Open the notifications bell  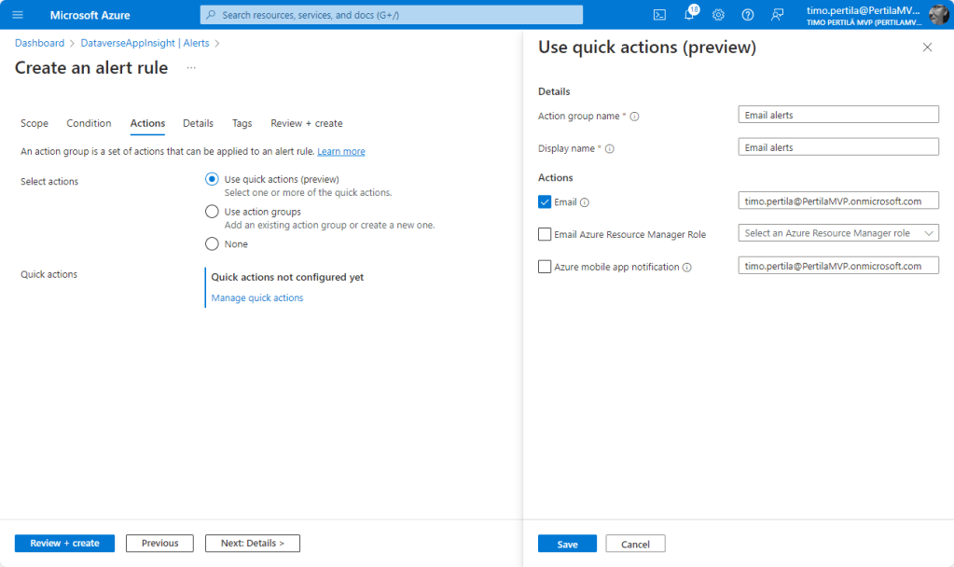click(x=689, y=15)
